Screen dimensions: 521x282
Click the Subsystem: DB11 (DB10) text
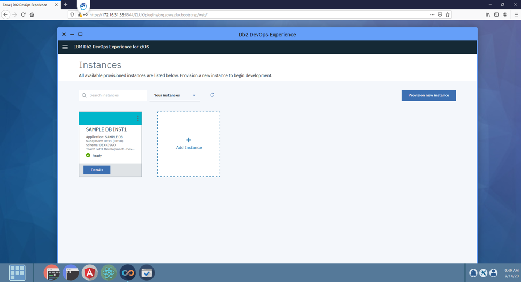(x=104, y=141)
